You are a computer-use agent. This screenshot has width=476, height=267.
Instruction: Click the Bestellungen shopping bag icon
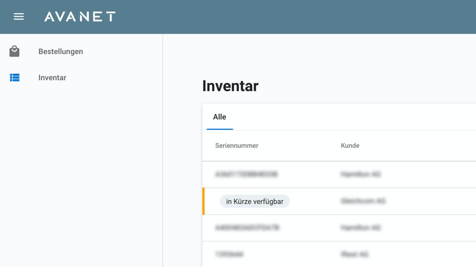(x=14, y=51)
